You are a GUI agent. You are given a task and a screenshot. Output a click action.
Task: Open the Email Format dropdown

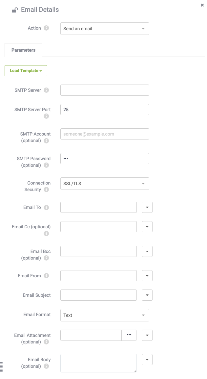[105, 315]
